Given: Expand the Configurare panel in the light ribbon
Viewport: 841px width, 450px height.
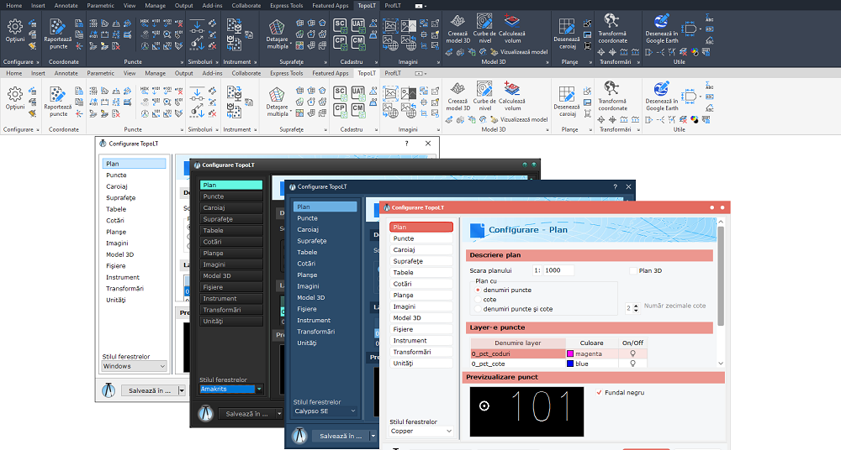Looking at the screenshot, I should tap(38, 129).
